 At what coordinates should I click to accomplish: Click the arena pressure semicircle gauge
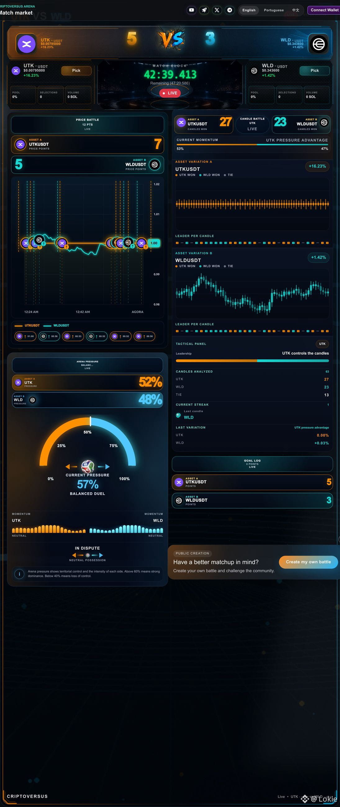click(x=88, y=441)
